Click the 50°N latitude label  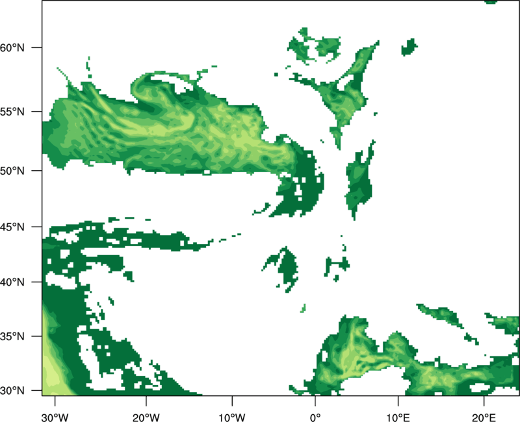12,171
